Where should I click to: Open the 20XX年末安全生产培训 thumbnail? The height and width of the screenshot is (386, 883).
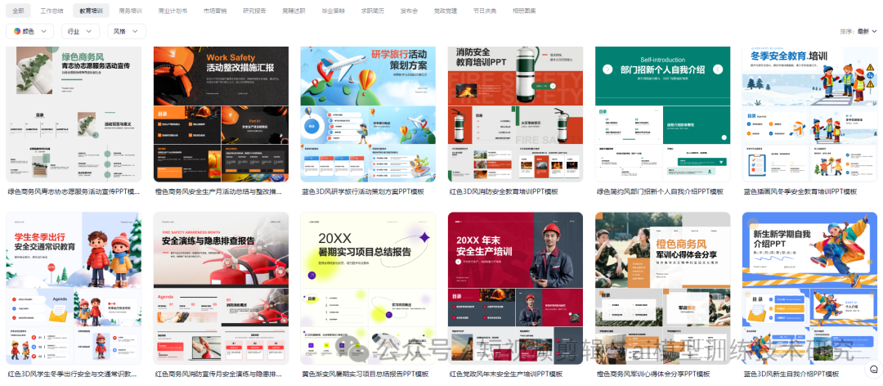point(516,288)
